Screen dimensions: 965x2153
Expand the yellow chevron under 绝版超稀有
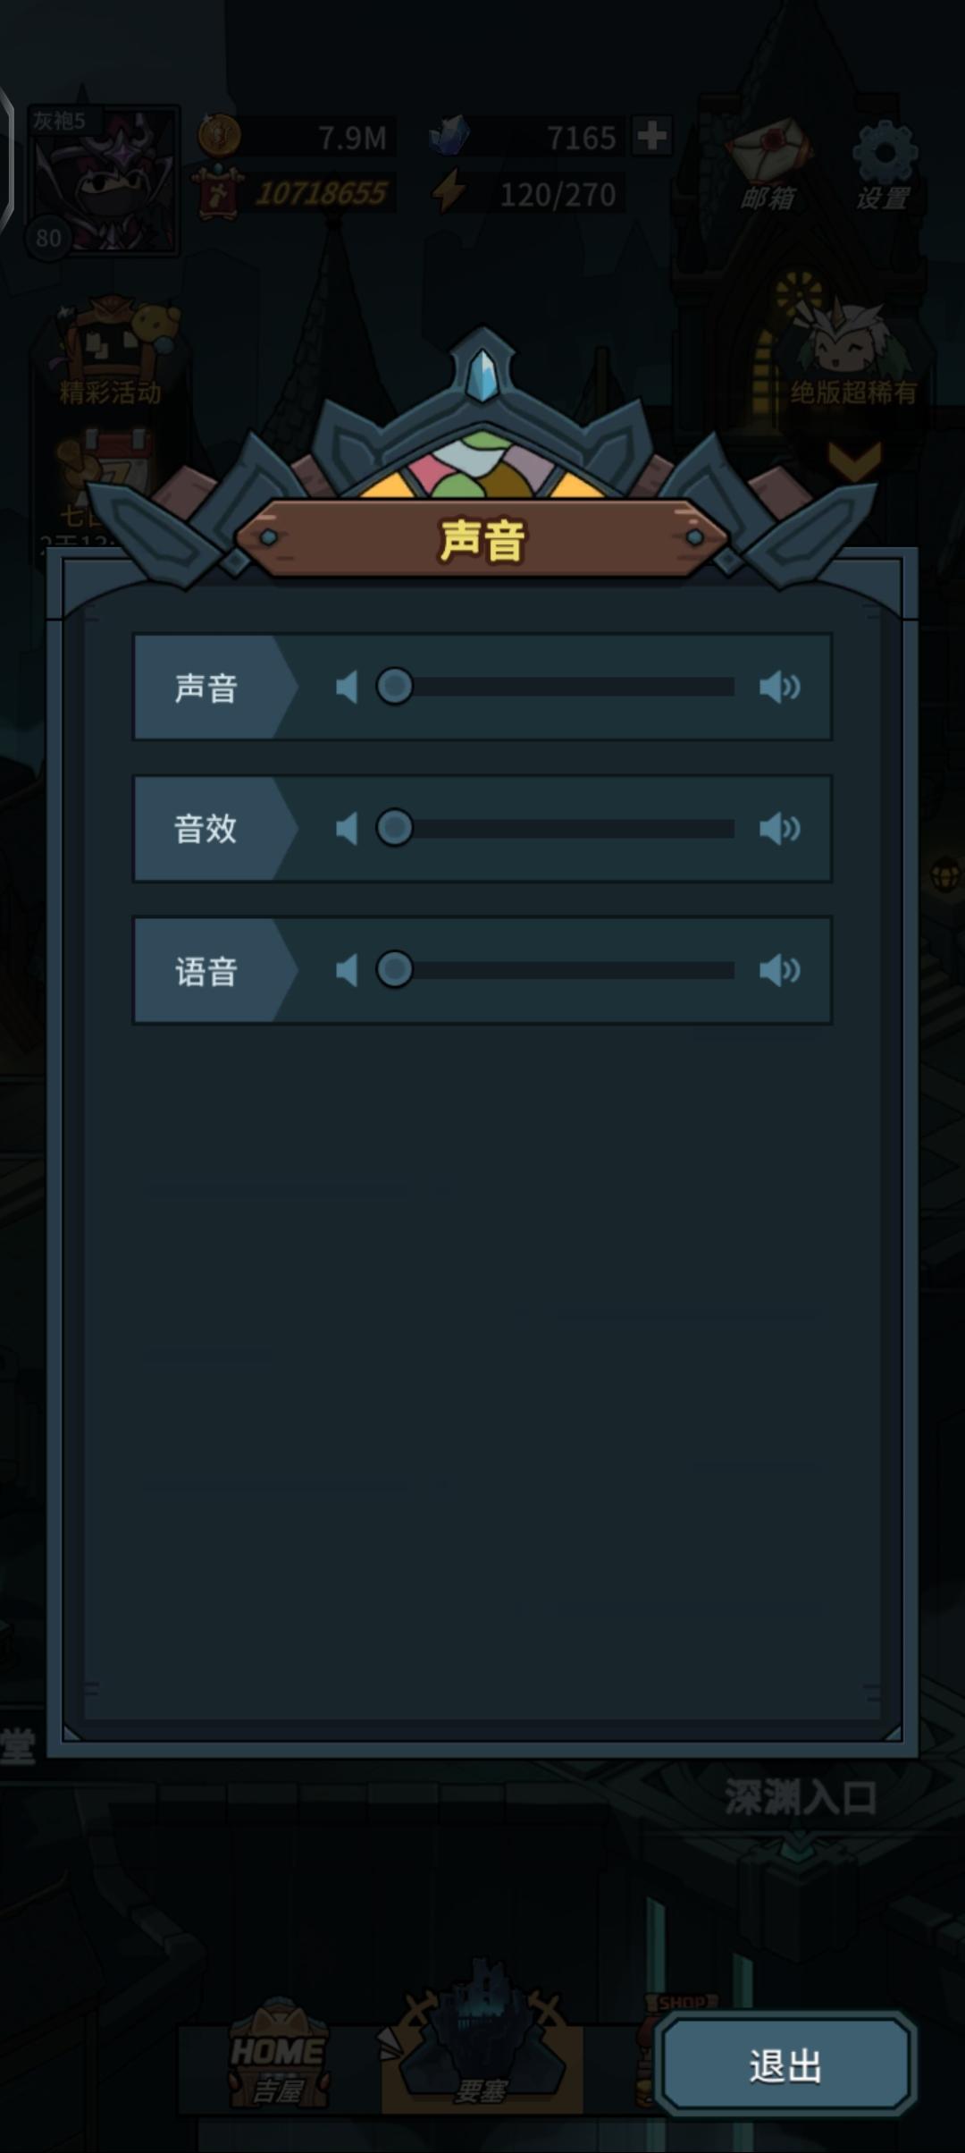(x=854, y=460)
